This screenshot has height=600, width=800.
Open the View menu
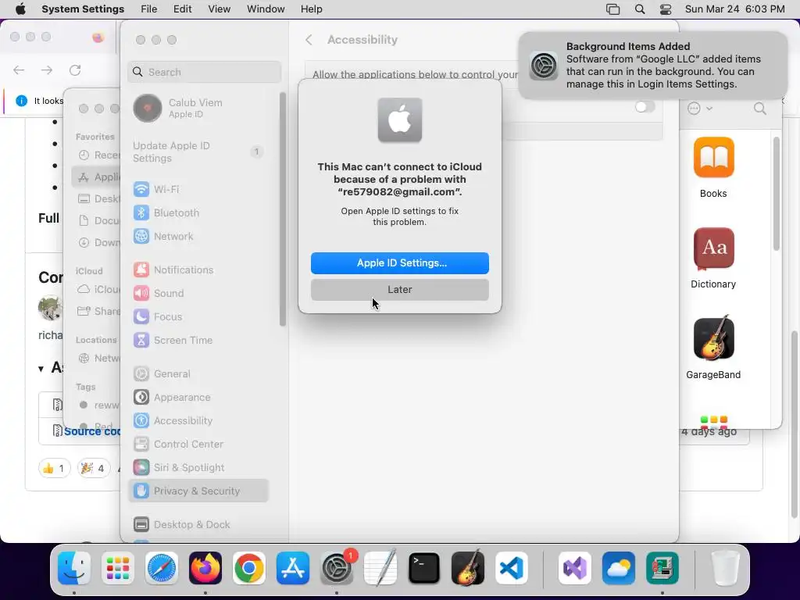[220, 9]
